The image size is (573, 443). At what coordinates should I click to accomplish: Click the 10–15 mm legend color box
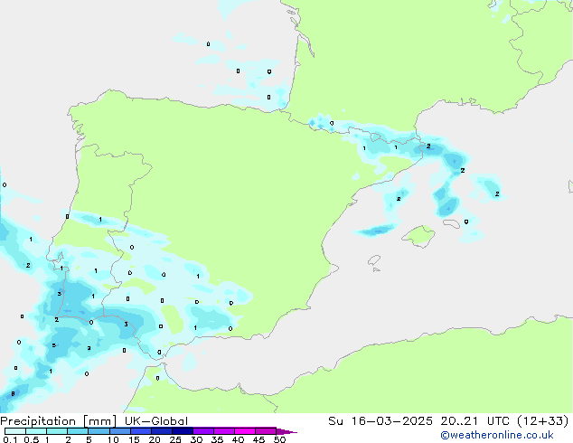tap(119, 431)
